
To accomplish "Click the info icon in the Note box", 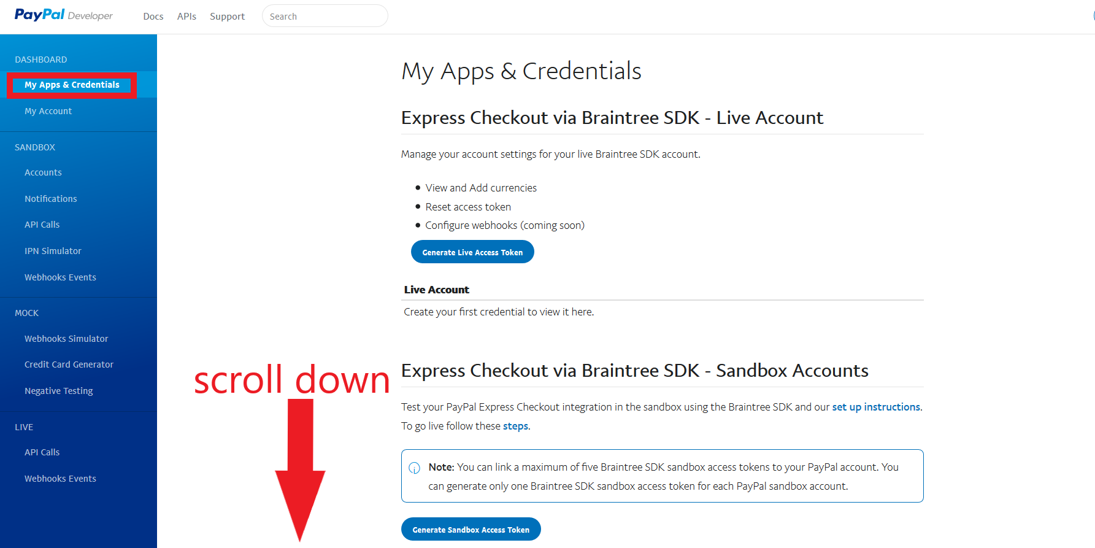I will tap(415, 468).
